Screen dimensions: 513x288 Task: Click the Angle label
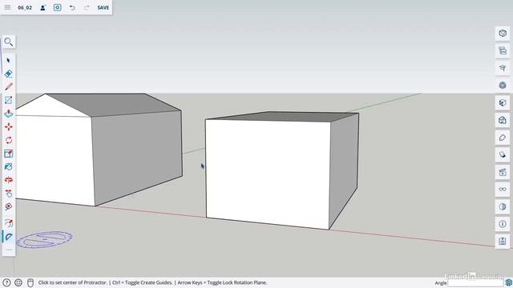click(x=441, y=282)
